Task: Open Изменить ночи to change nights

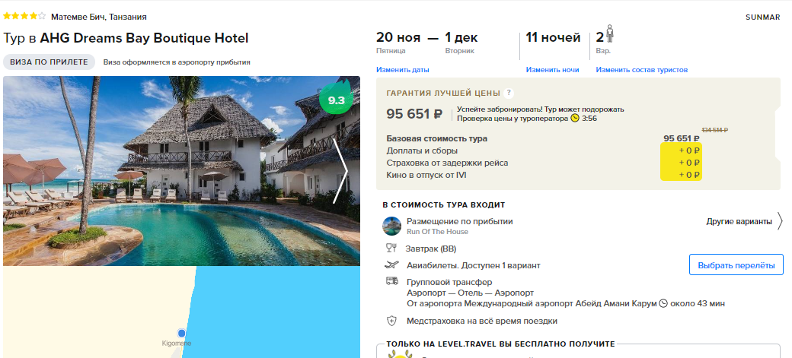Action: click(x=552, y=70)
